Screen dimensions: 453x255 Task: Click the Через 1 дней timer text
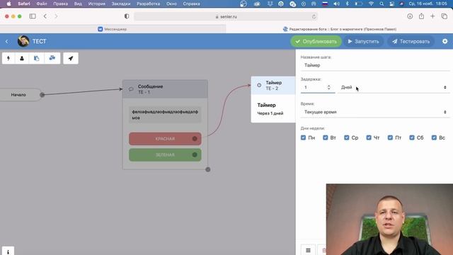click(x=270, y=113)
